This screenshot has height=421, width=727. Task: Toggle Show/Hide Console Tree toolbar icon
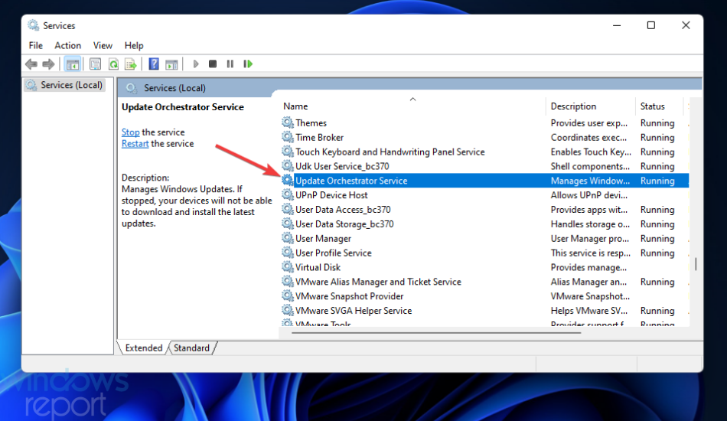pyautogui.click(x=73, y=64)
